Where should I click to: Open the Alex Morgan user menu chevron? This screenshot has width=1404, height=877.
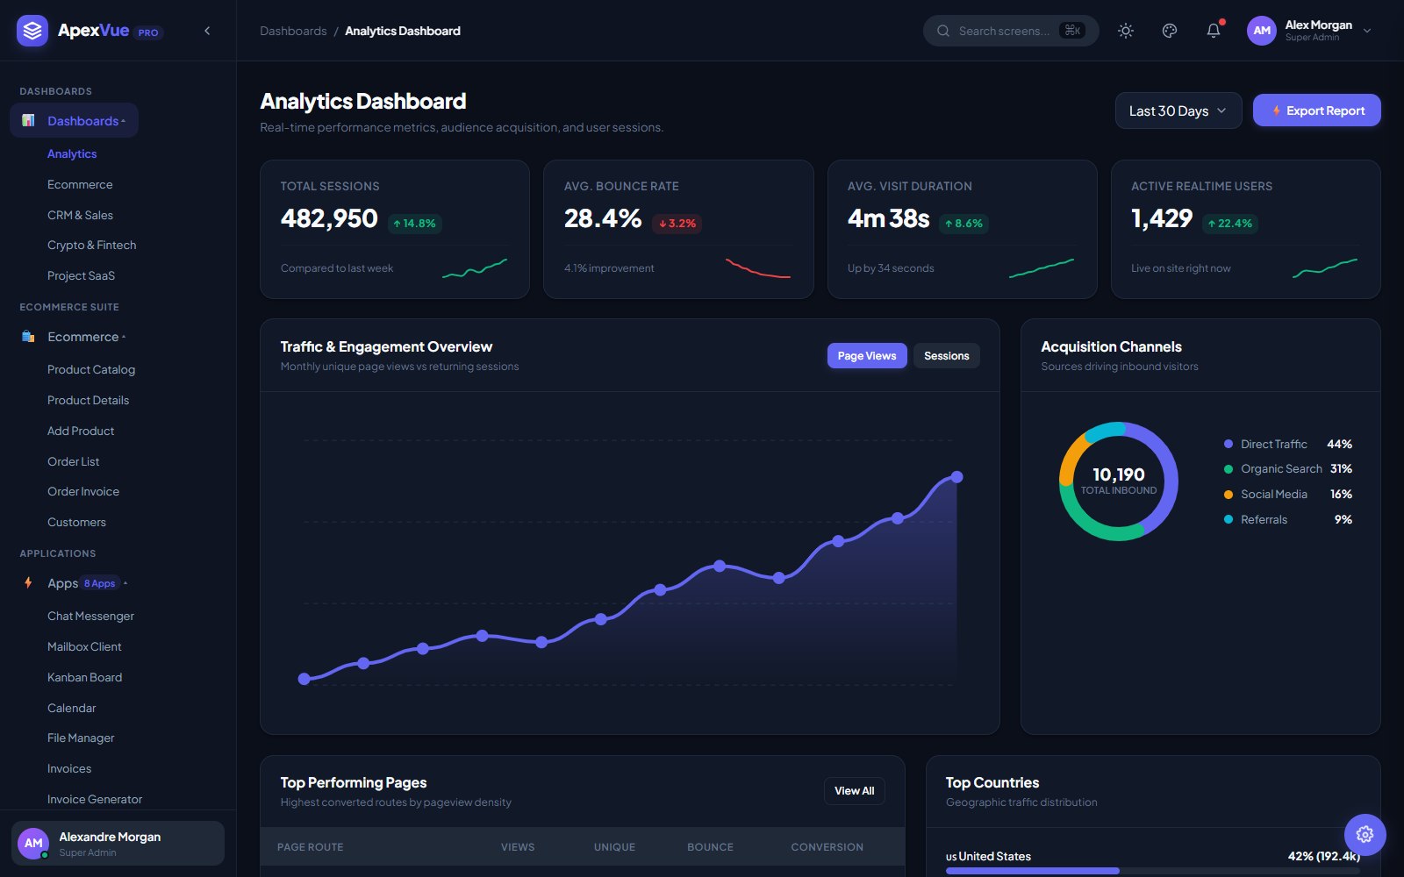(x=1367, y=31)
